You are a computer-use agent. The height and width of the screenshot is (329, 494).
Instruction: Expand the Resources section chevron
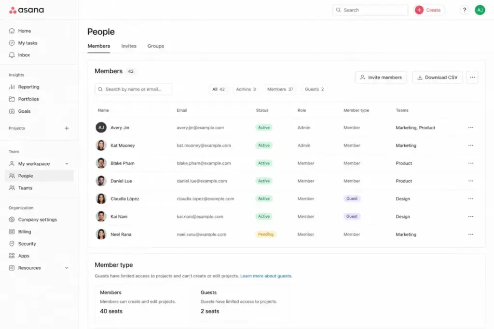pyautogui.click(x=67, y=268)
